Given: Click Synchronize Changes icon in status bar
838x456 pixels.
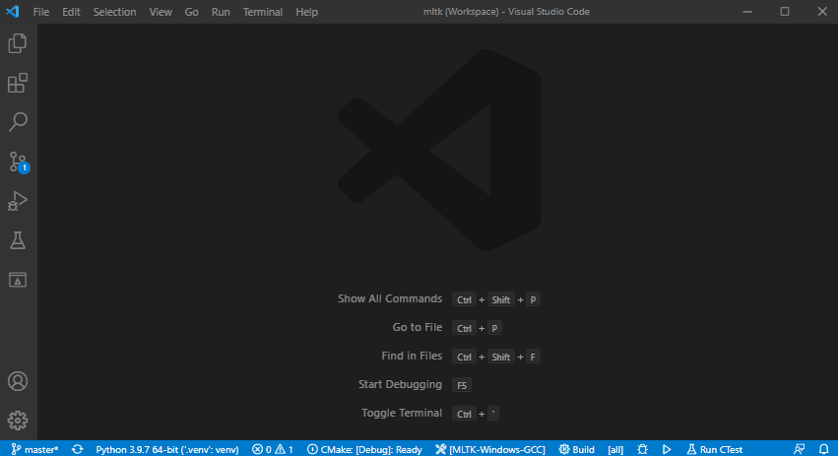Looking at the screenshot, I should 77,449.
